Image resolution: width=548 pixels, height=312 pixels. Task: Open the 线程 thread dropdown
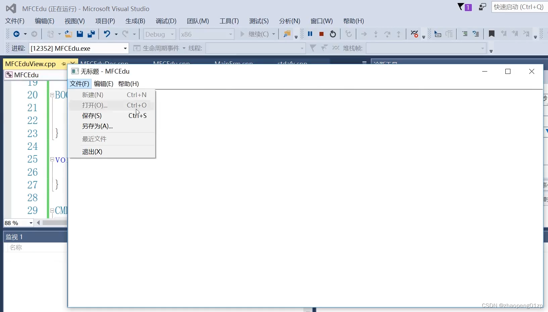(x=255, y=48)
